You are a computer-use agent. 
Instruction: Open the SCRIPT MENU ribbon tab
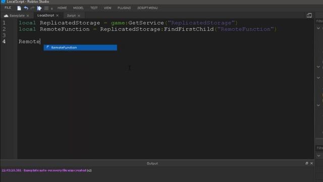click(x=147, y=8)
